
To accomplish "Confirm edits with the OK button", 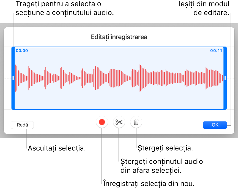I will click(x=215, y=125).
